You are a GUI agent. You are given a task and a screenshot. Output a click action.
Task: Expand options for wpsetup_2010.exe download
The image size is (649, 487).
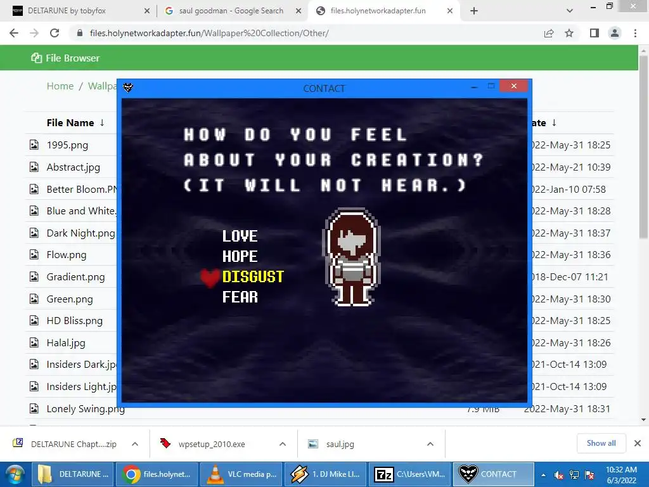[283, 444]
